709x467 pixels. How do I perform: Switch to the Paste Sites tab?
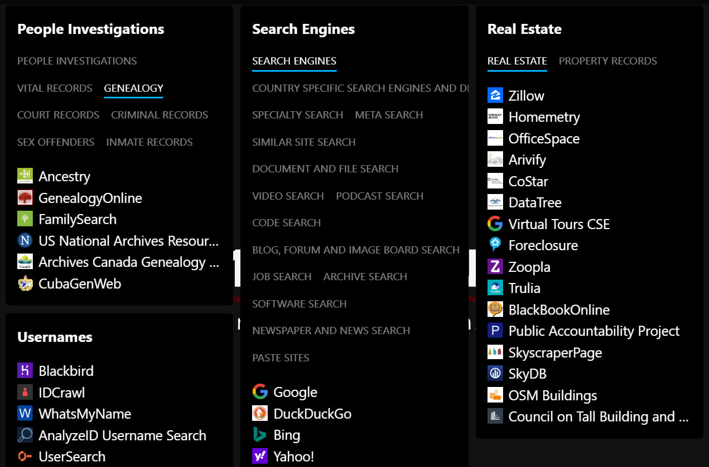281,357
